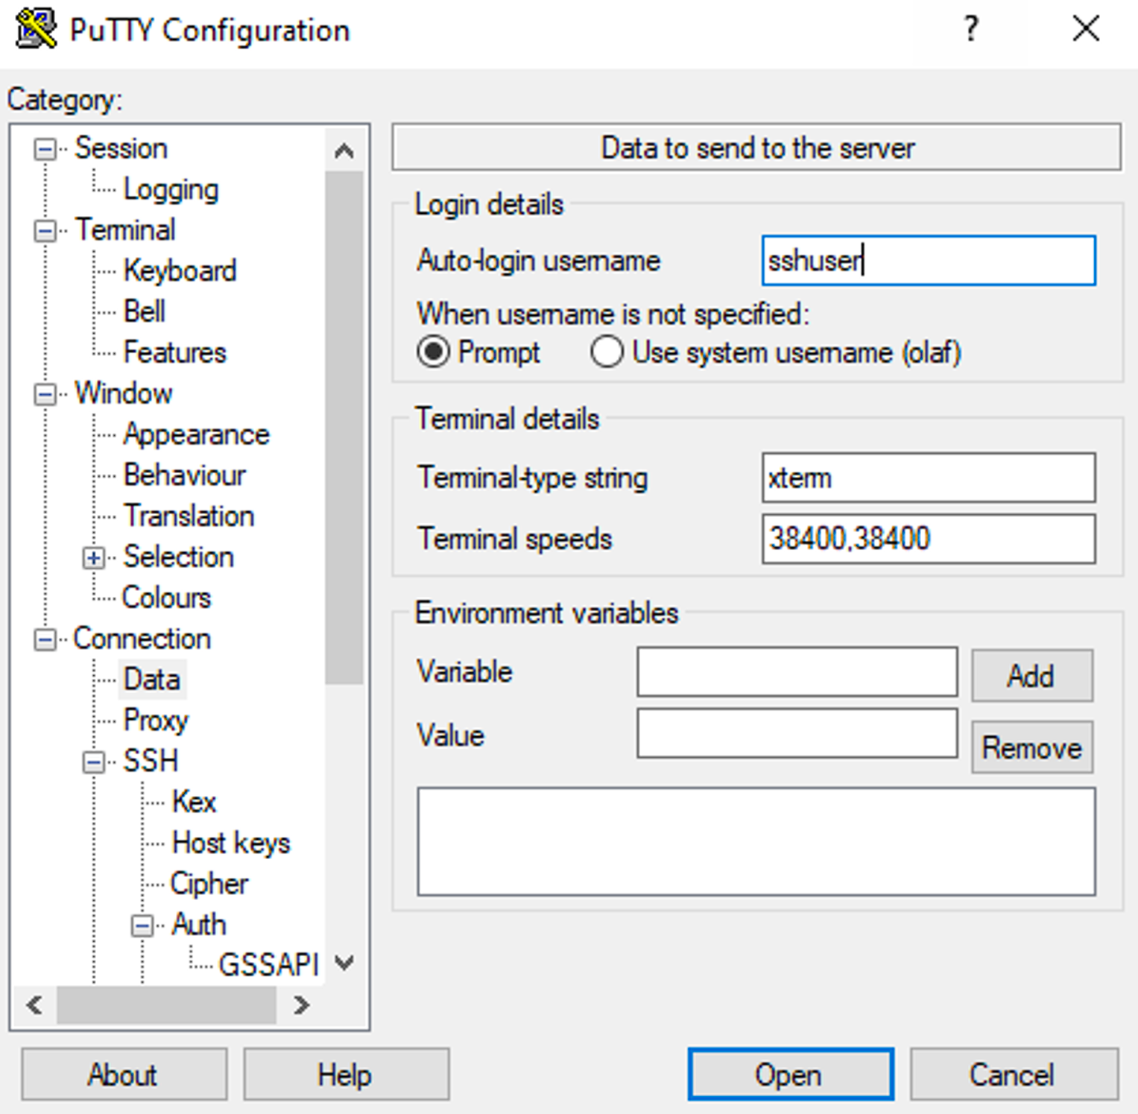1138x1114 pixels.
Task: Collapse the Session tree node
Action: coord(45,149)
